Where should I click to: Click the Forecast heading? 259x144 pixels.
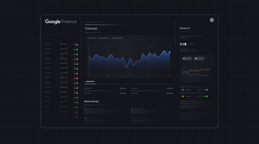tap(91, 28)
